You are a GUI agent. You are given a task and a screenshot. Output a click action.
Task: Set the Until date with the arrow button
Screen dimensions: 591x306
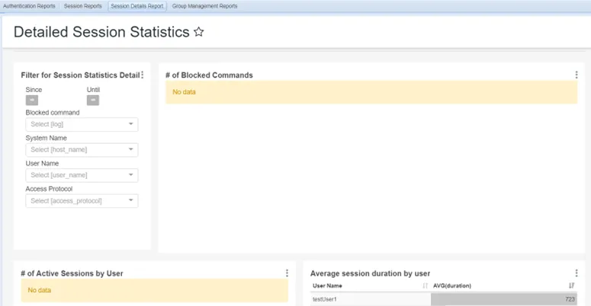93,100
